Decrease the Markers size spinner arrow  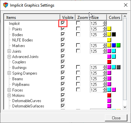[105, 47]
